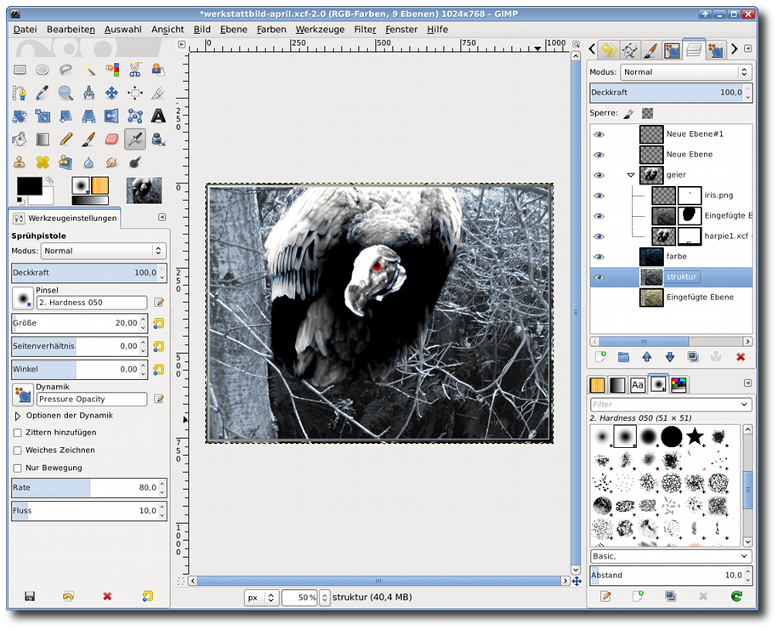Click the delete layer red X icon
778x630 pixels.
[740, 357]
